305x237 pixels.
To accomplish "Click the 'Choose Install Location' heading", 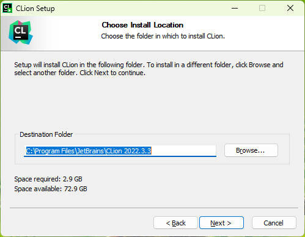I will coord(142,25).
